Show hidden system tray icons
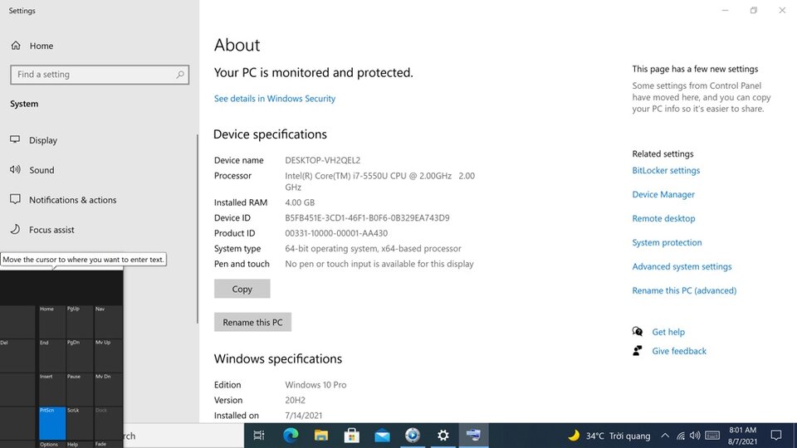This screenshot has height=448, width=797. tap(665, 436)
